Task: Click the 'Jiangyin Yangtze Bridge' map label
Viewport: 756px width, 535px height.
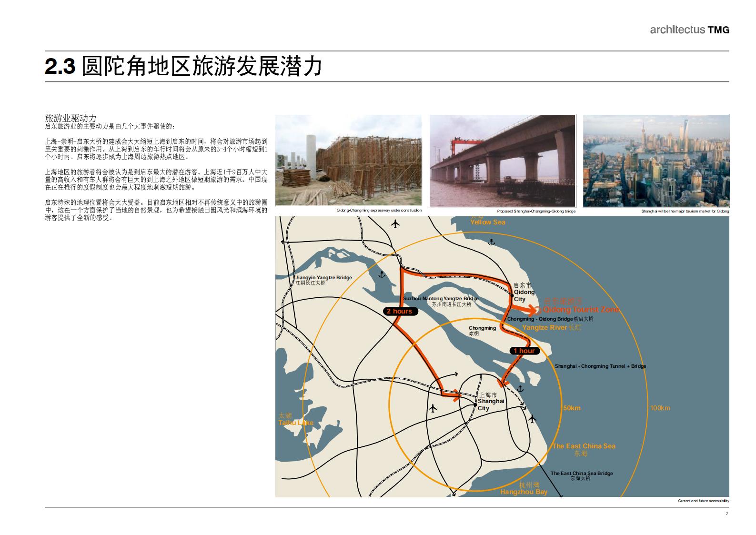Action: pyautogui.click(x=323, y=277)
